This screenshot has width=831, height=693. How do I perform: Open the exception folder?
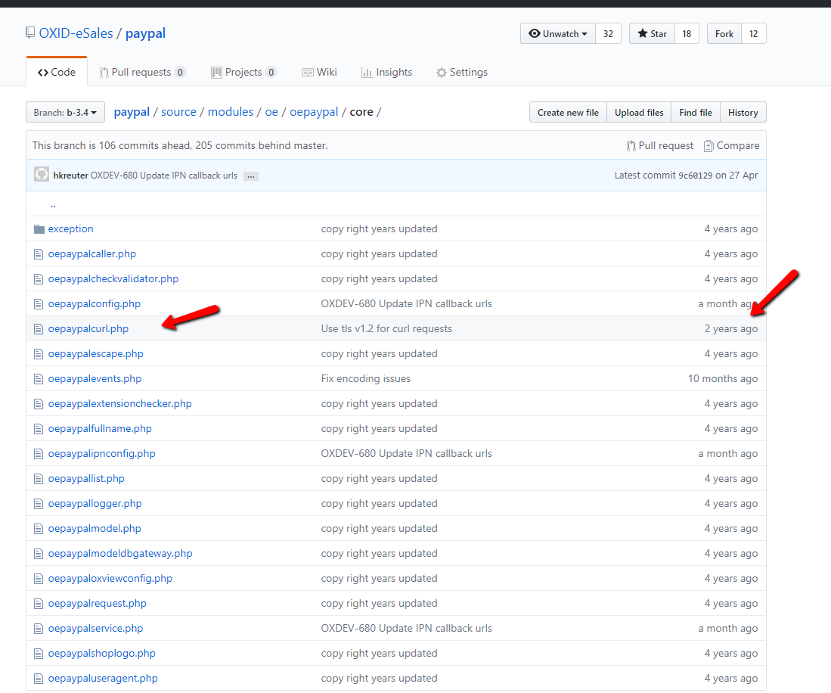(70, 229)
